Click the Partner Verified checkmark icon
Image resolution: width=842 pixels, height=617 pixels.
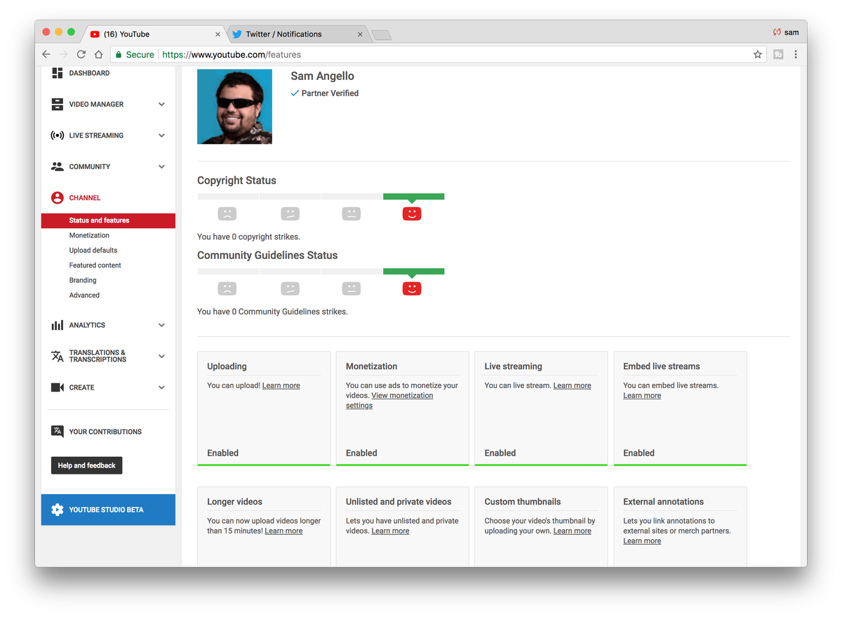[x=295, y=93]
